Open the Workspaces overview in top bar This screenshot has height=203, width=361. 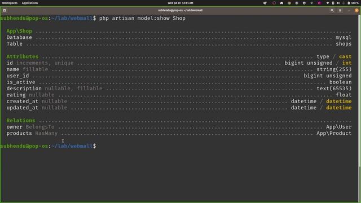[10, 3]
